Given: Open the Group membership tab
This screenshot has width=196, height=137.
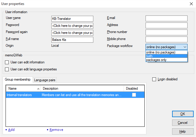Looking at the screenshot, I should 17,79.
